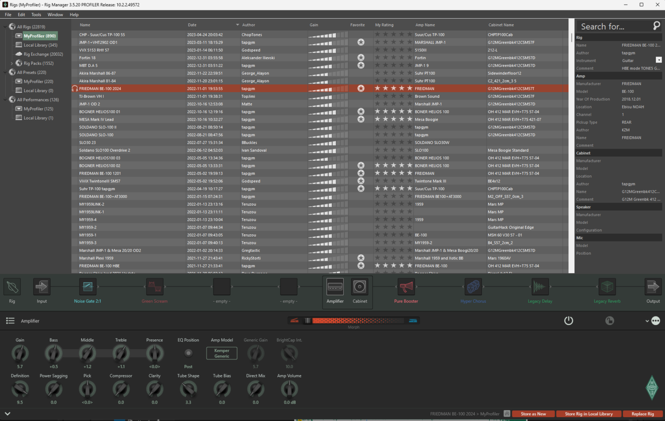Click the Pure Booster effect icon
Image resolution: width=665 pixels, height=421 pixels.
coord(406,287)
